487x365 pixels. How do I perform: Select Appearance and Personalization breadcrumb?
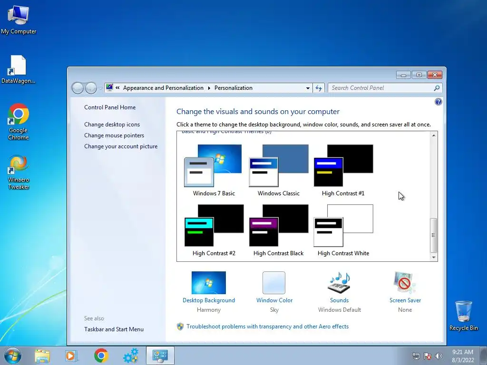coord(164,88)
